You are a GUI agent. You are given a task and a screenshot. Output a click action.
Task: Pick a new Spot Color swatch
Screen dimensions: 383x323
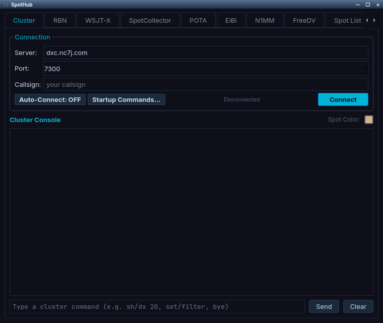[368, 120]
